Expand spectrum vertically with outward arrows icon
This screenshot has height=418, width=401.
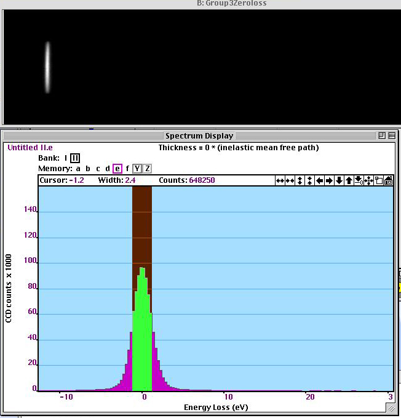pyautogui.click(x=300, y=181)
